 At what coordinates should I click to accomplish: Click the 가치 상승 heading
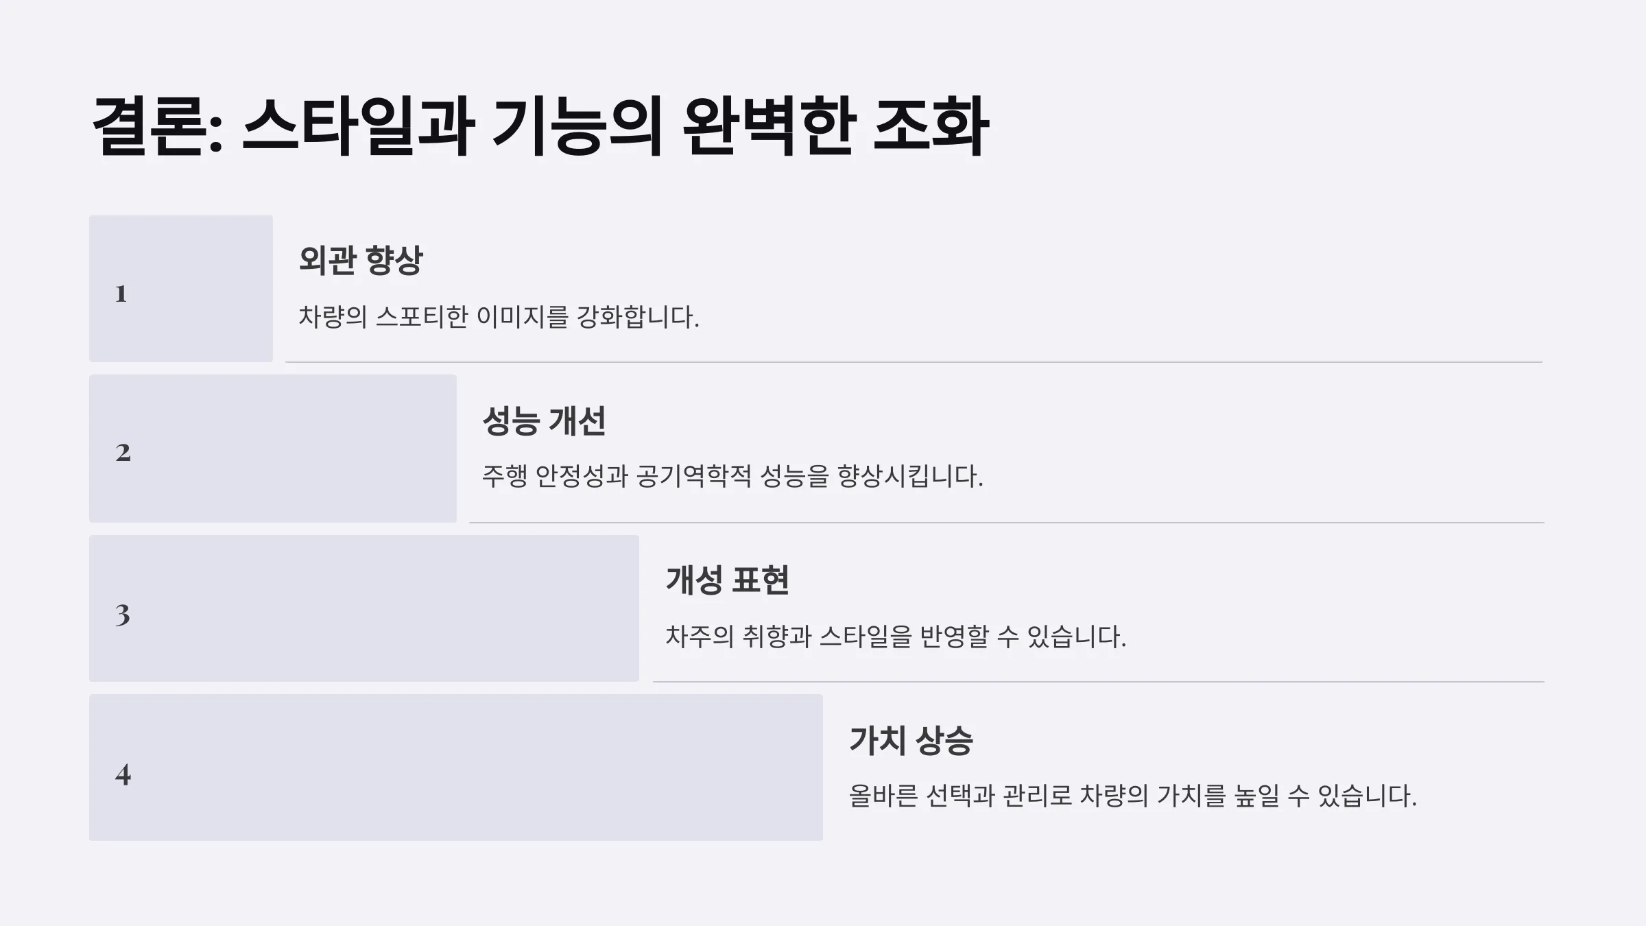(911, 740)
